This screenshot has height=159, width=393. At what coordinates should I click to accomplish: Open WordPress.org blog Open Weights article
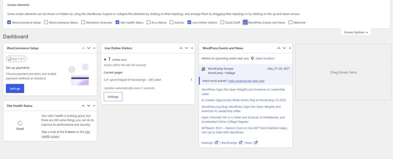(241, 109)
